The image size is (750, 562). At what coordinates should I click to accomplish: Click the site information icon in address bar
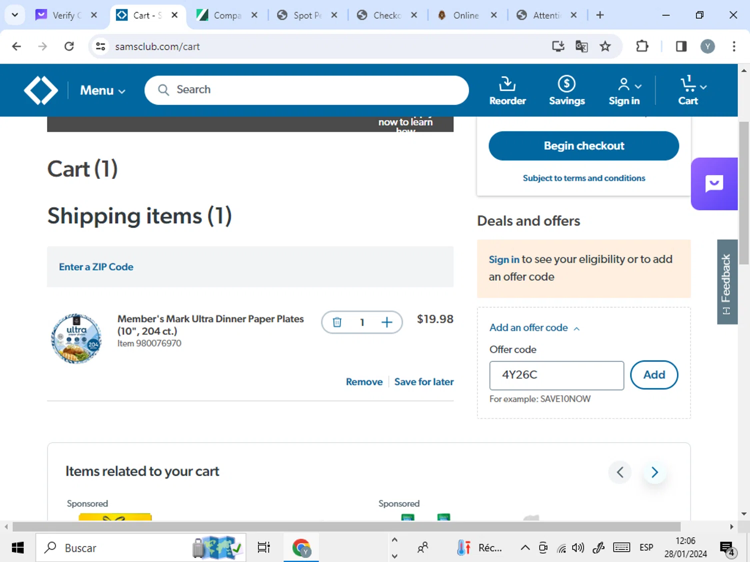point(100,46)
